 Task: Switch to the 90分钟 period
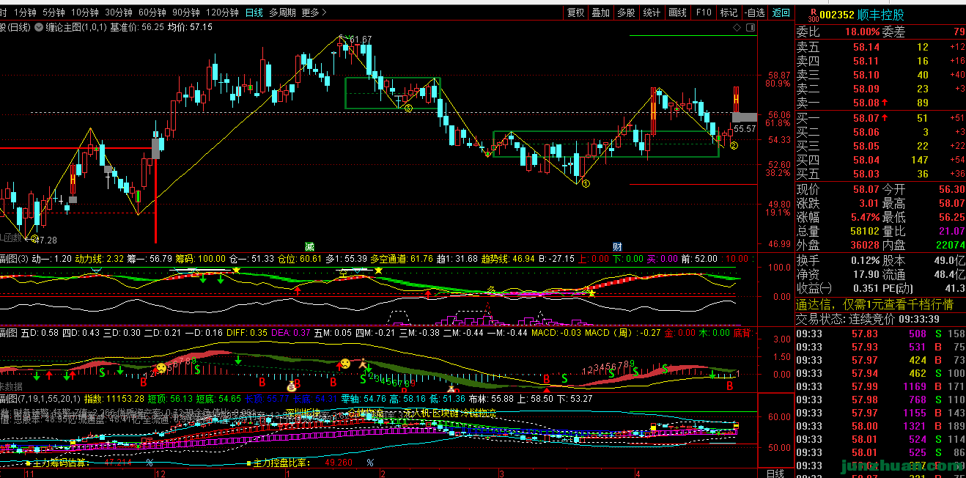coord(186,12)
